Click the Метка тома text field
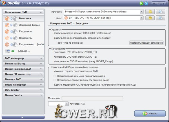 click(92, 98)
